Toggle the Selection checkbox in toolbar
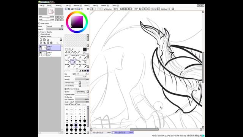The image size is (243, 137). point(105,9)
